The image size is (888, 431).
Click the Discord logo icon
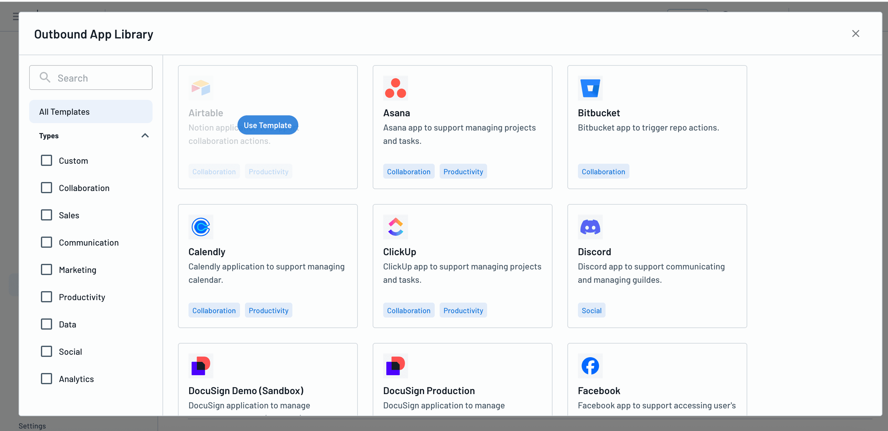click(x=590, y=227)
